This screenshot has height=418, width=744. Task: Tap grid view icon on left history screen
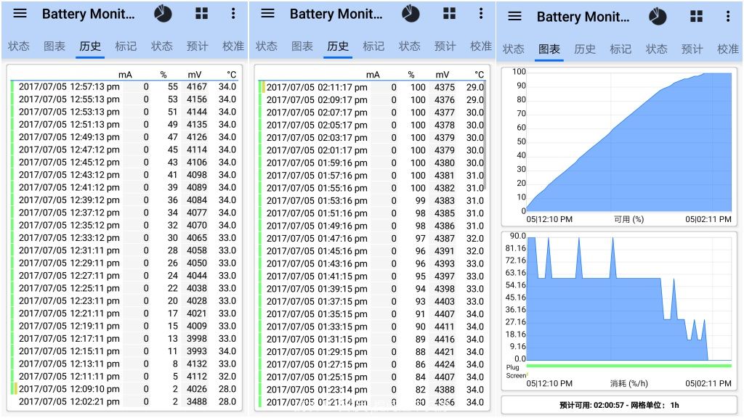[202, 13]
